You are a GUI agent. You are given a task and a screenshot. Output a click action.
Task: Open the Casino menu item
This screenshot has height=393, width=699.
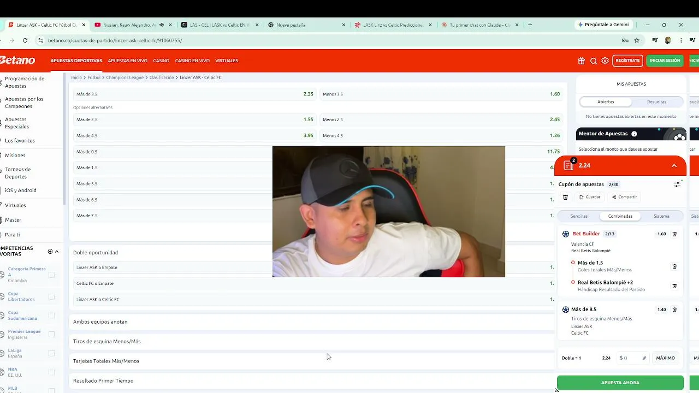pyautogui.click(x=161, y=61)
